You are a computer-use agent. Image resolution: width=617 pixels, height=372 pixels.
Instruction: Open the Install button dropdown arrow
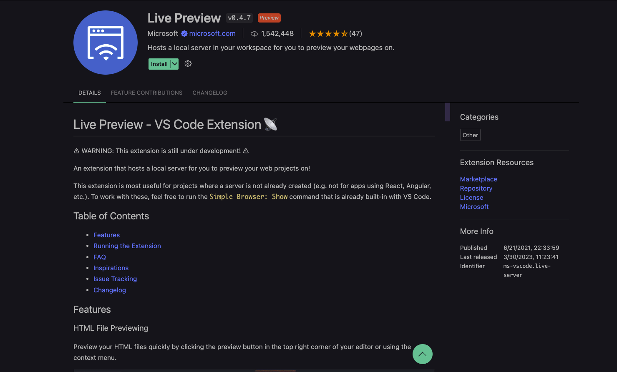point(174,63)
